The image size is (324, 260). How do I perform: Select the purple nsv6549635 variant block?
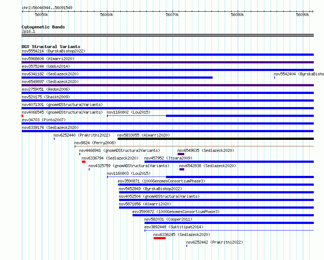pyautogui.click(x=181, y=154)
